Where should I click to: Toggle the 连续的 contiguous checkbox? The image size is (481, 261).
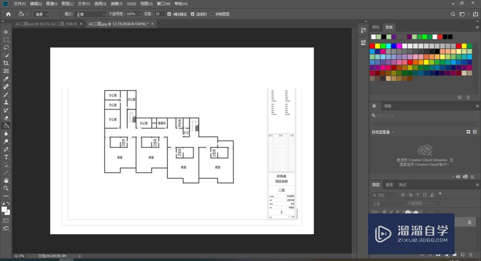pyautogui.click(x=193, y=14)
